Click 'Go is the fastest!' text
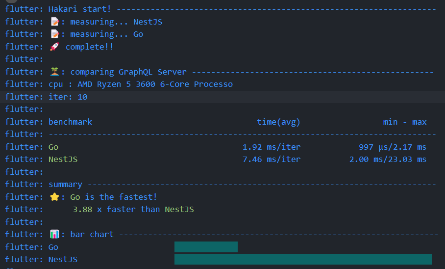This screenshot has width=445, height=269. [x=114, y=197]
